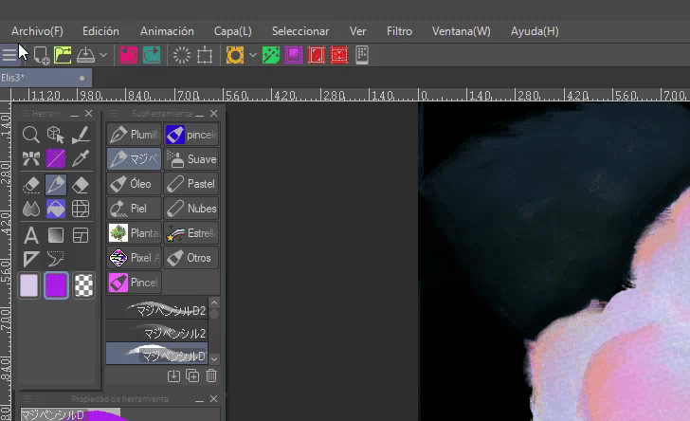
Task: Select the Zoom magnifier tool
Action: [30, 135]
